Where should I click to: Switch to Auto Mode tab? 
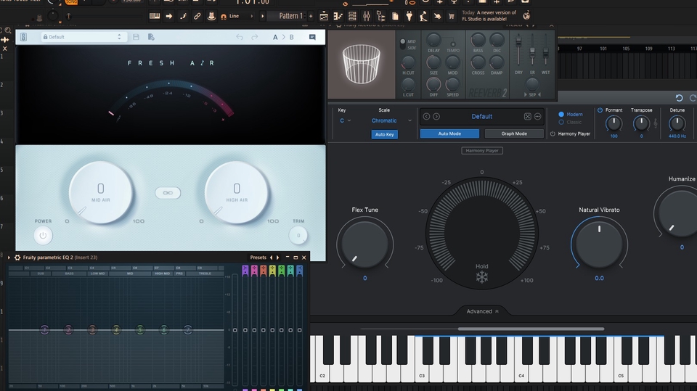(449, 133)
